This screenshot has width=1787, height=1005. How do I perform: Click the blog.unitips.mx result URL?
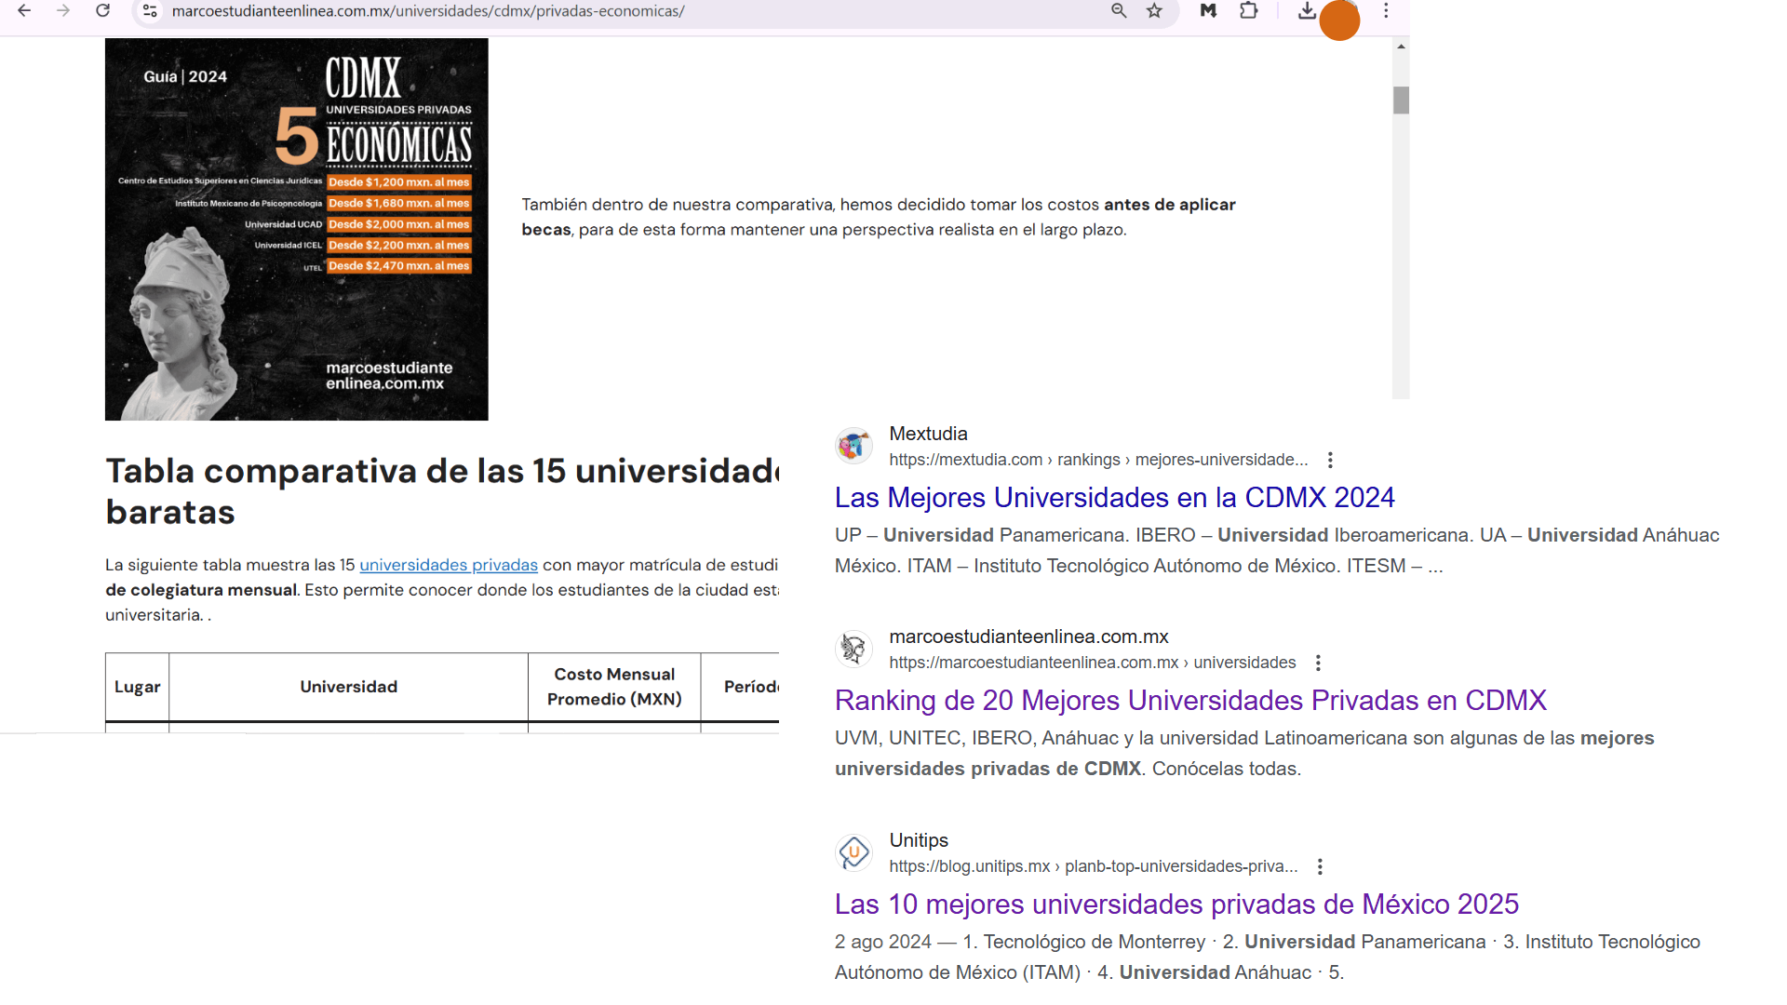(1093, 866)
